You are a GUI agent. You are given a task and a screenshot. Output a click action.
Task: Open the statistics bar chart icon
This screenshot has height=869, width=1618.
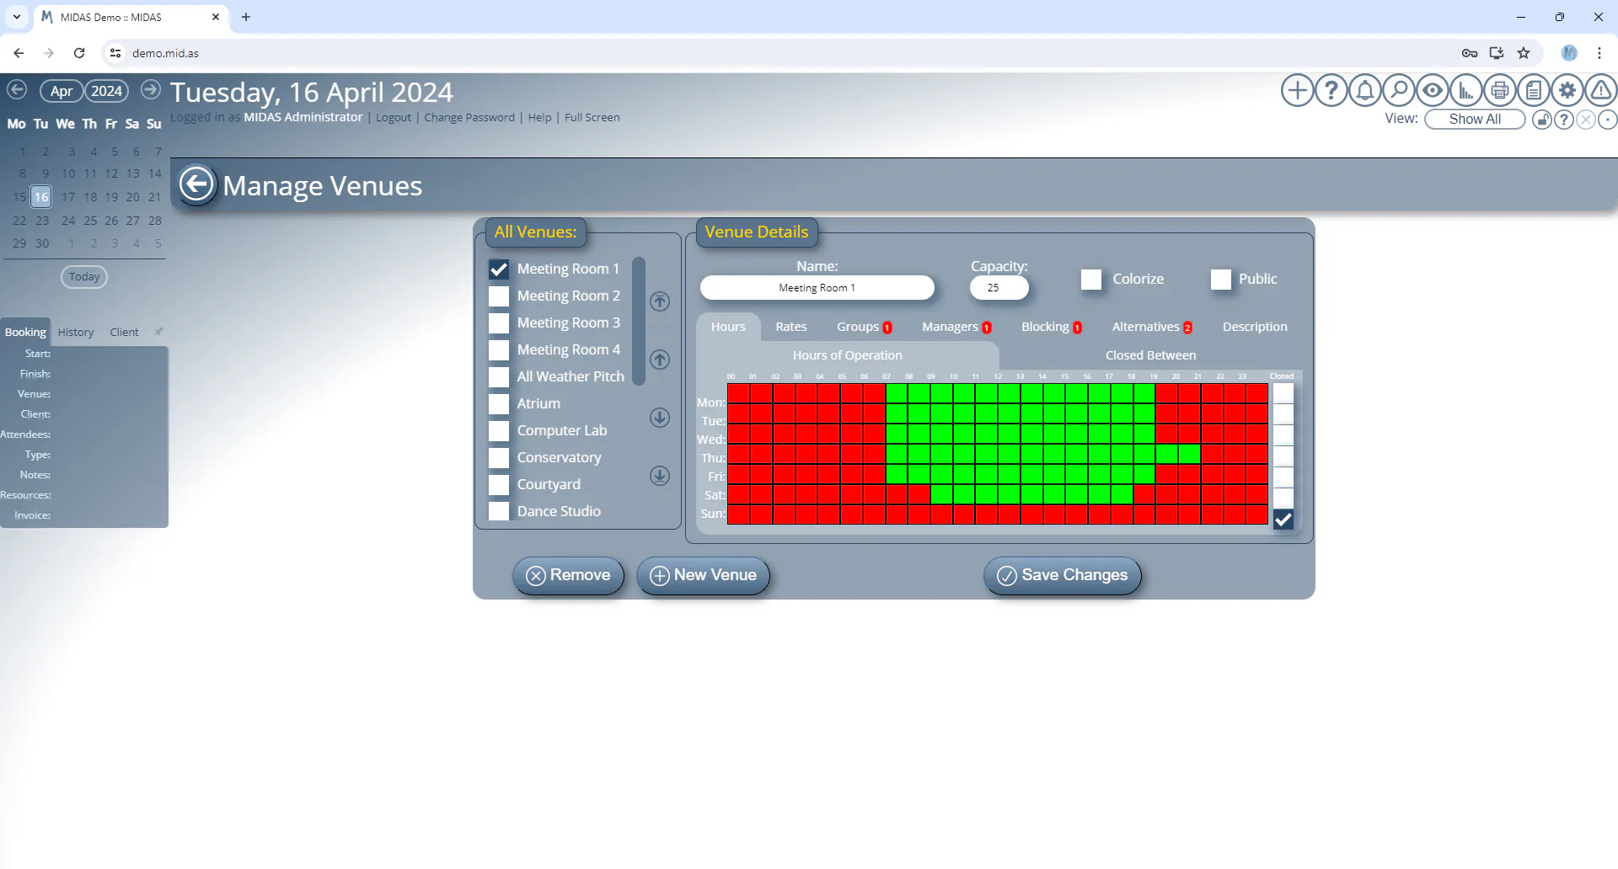[x=1466, y=90]
